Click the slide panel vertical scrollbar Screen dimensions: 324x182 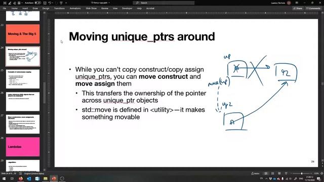(44, 93)
